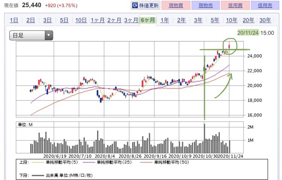
Task: Click the 2020/7/10 date axis label
Action: tap(80, 156)
